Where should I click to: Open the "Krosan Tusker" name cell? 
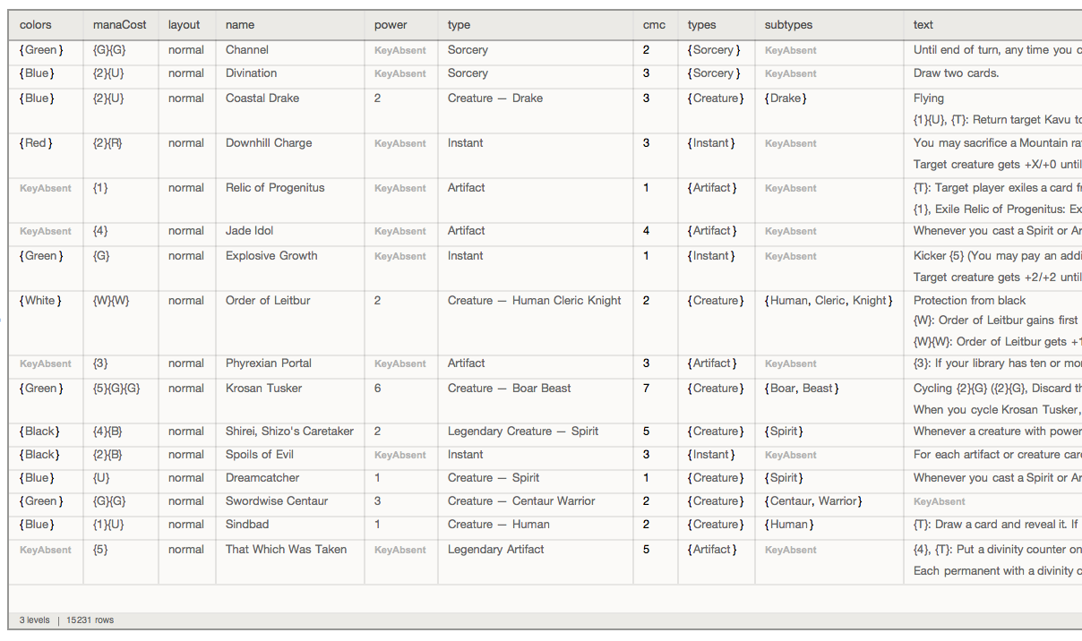pyautogui.click(x=263, y=389)
